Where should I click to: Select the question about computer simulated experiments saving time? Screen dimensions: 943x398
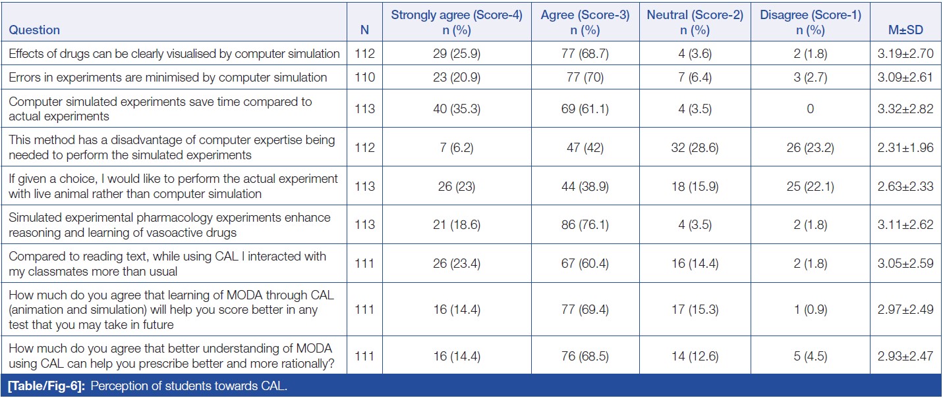160,109
